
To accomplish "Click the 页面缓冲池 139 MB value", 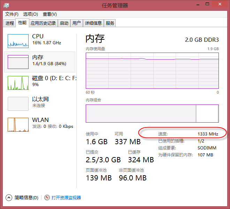I will (x=99, y=178).
